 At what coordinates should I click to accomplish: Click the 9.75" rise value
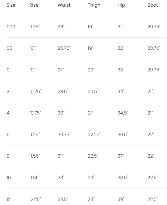(34, 27)
